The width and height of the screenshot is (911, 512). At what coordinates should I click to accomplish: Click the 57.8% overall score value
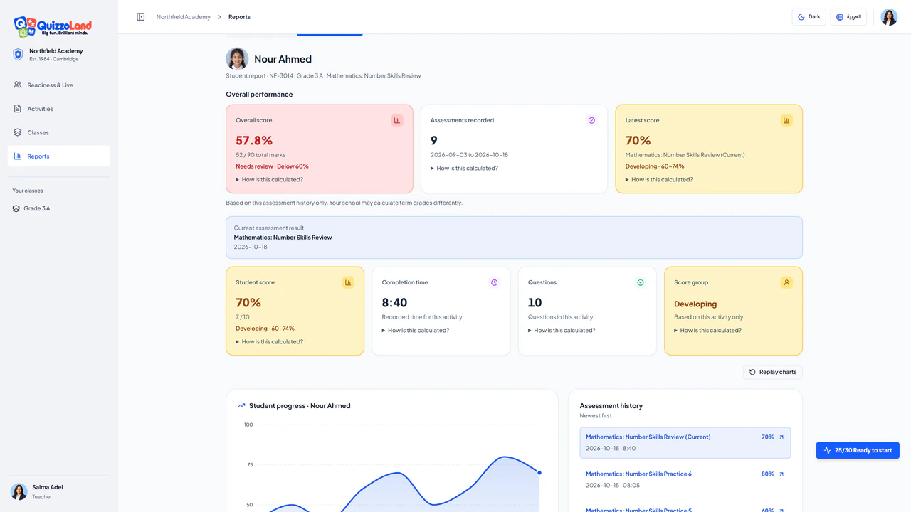pos(254,141)
